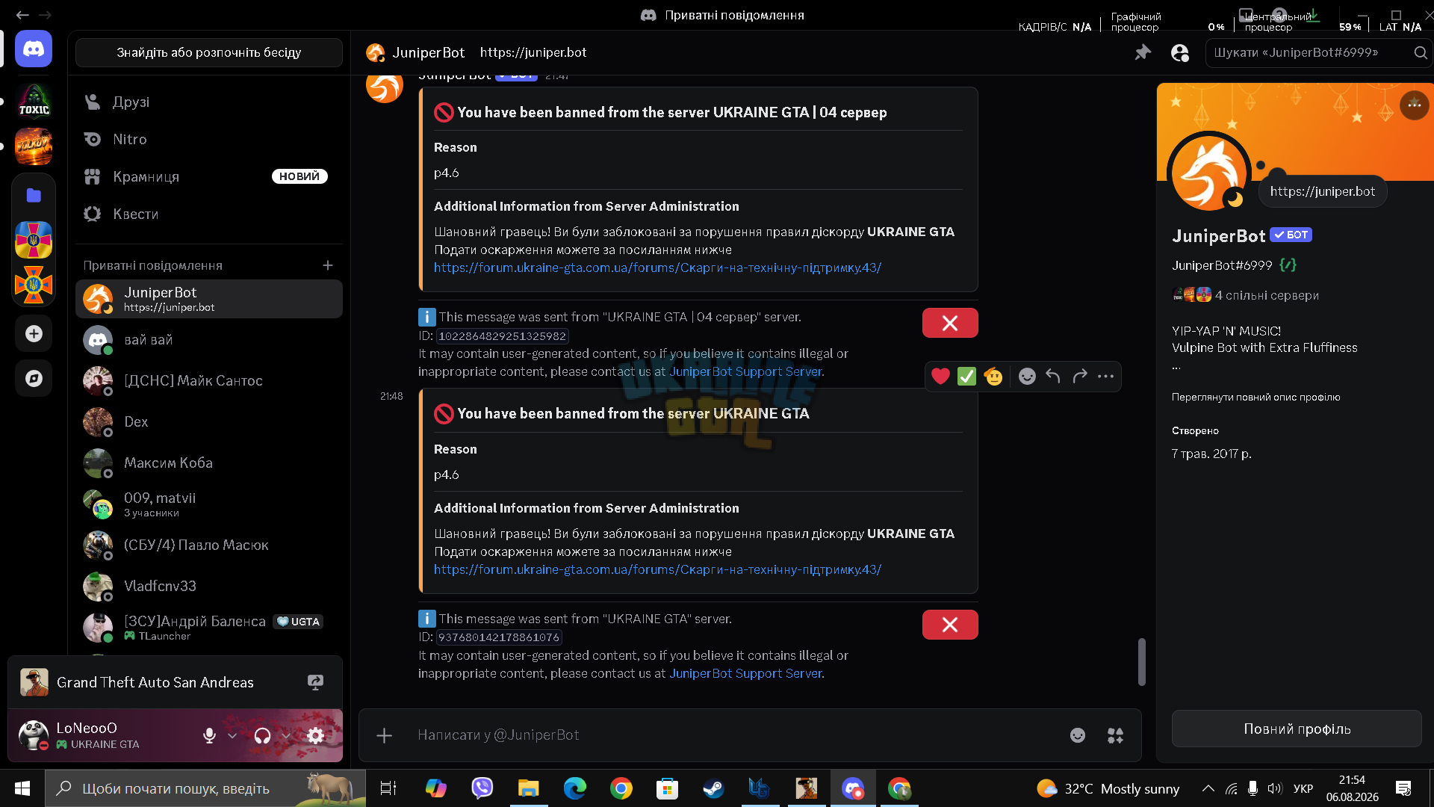
Task: Create new private message plus icon
Action: 328,265
